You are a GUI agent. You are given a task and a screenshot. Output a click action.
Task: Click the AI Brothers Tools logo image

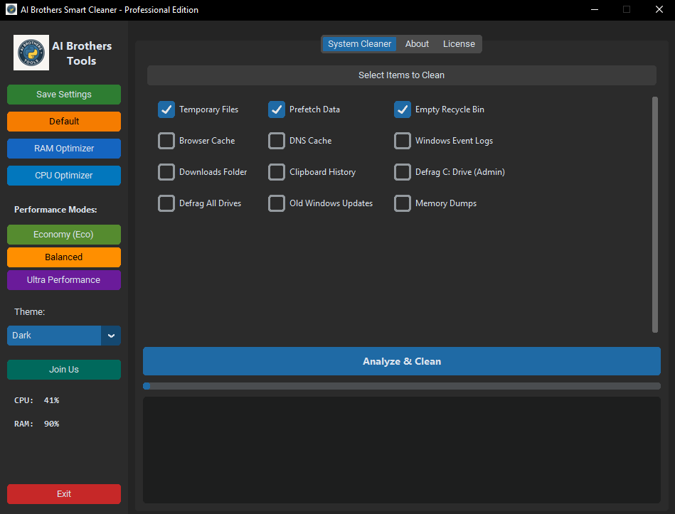coord(31,53)
